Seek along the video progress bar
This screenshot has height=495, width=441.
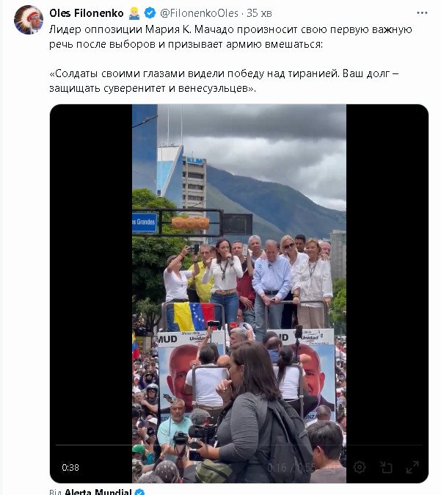point(238,445)
